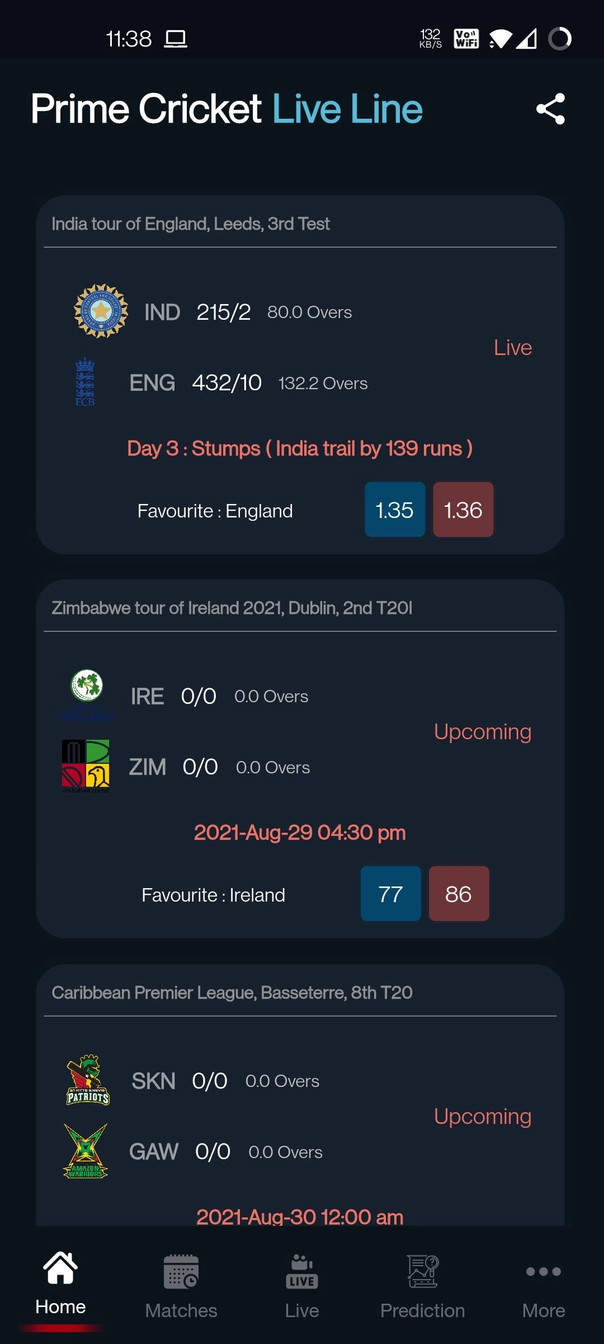Open Zimbabwe tour of Ireland match header
Viewport: 604px width, 1344px height.
click(232, 608)
